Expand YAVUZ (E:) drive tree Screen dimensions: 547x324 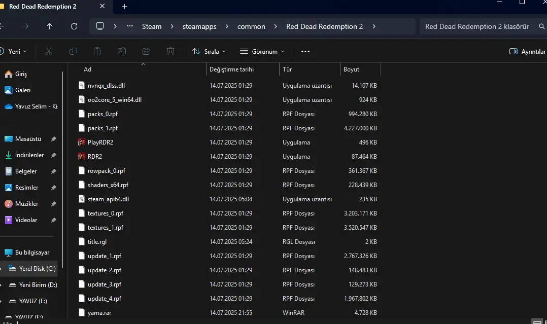pos(1,301)
